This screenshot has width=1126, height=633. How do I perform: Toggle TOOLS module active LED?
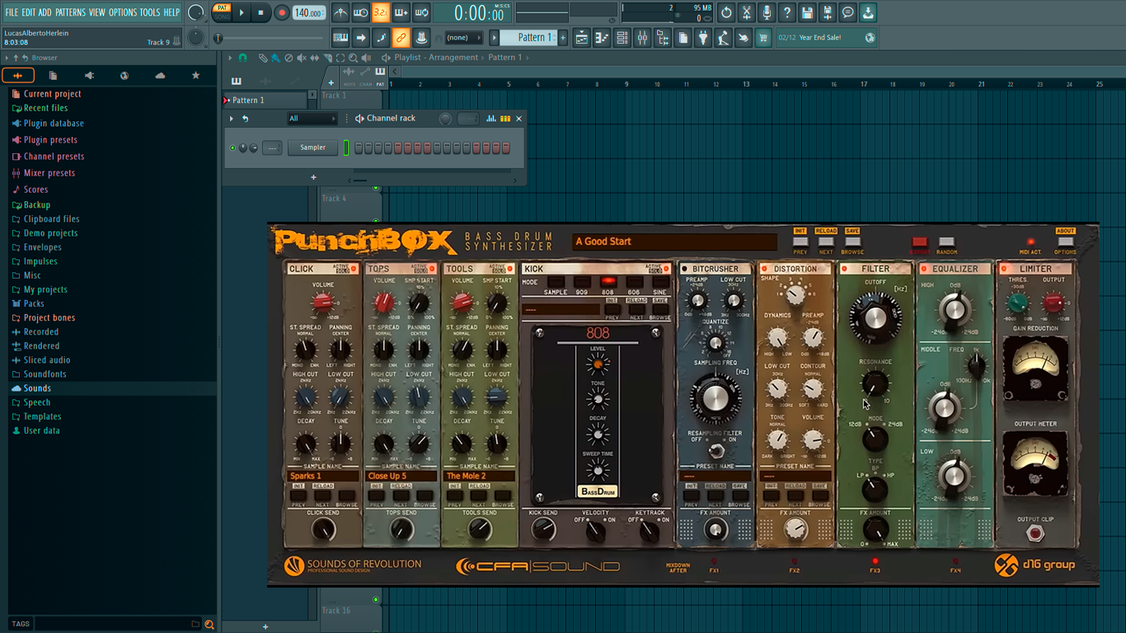pyautogui.click(x=510, y=269)
